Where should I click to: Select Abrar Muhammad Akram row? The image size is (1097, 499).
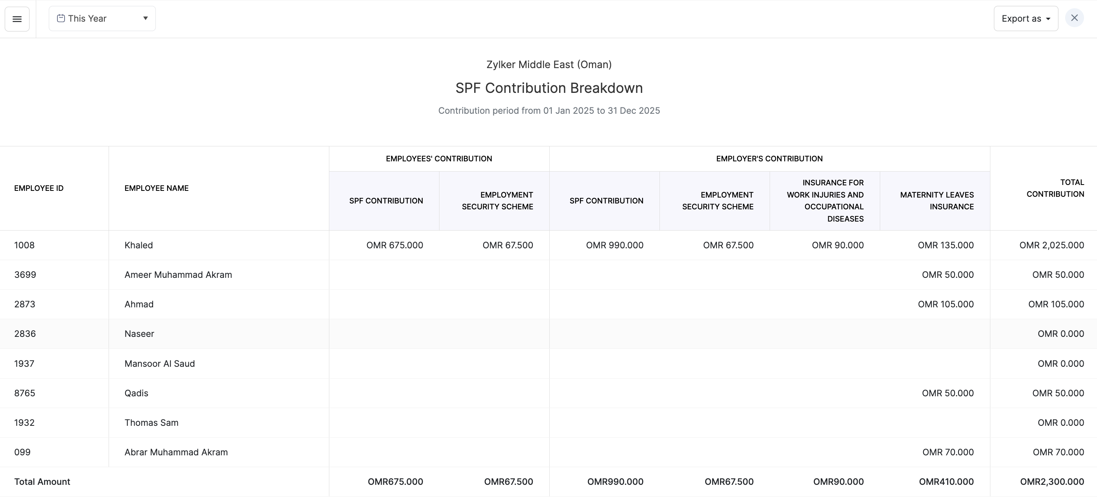176,452
